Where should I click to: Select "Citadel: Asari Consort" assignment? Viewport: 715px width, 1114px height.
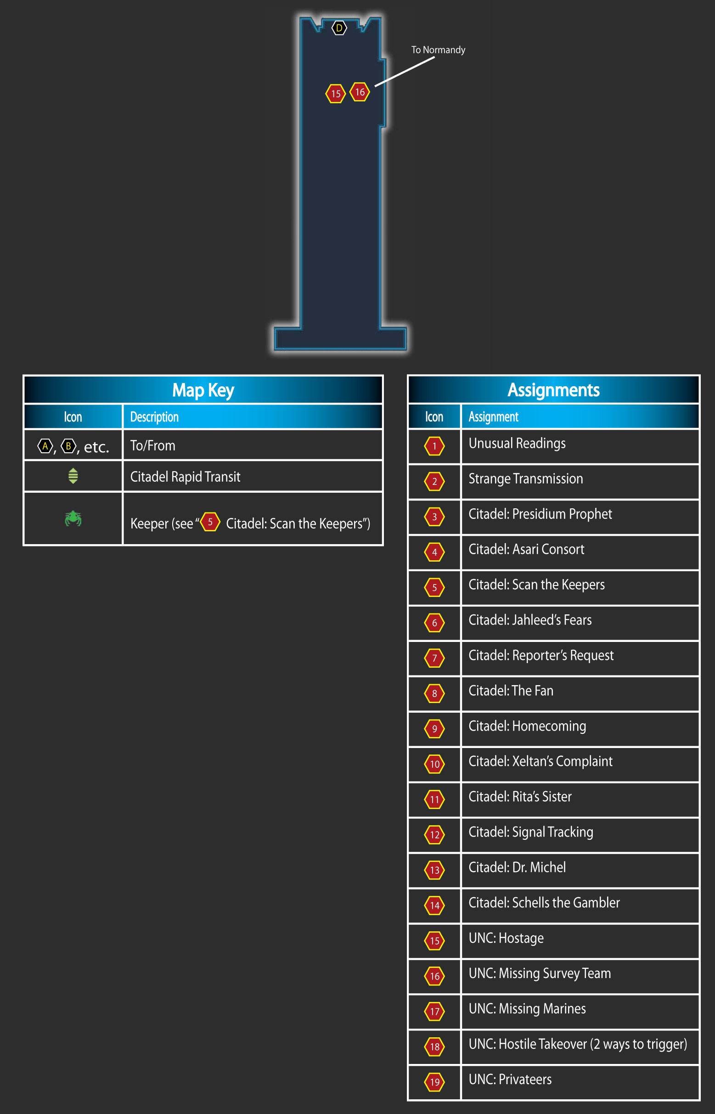pos(526,550)
